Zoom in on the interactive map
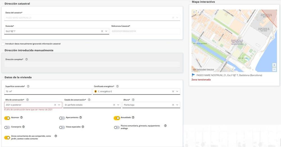 (x=274, y=65)
